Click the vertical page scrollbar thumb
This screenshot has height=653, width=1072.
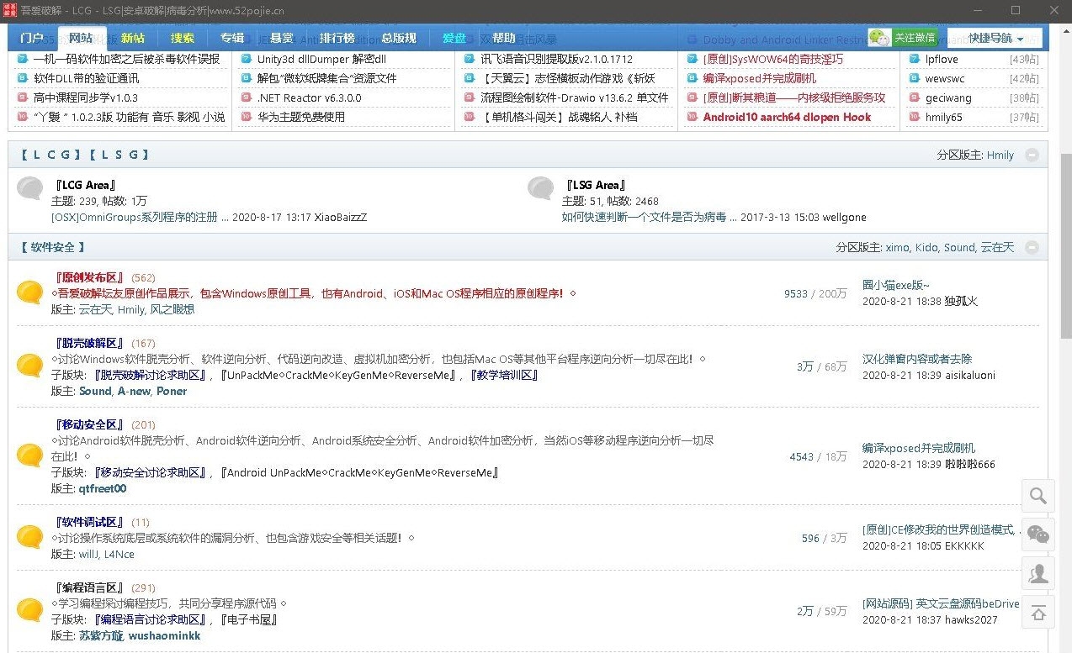[x=1065, y=244]
